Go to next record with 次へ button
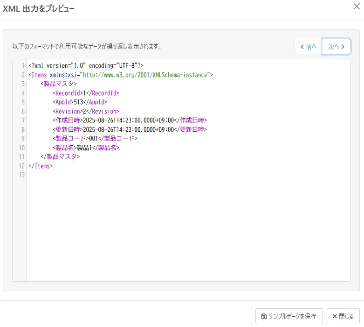Screen dimensions: 364x327 pos(336,47)
